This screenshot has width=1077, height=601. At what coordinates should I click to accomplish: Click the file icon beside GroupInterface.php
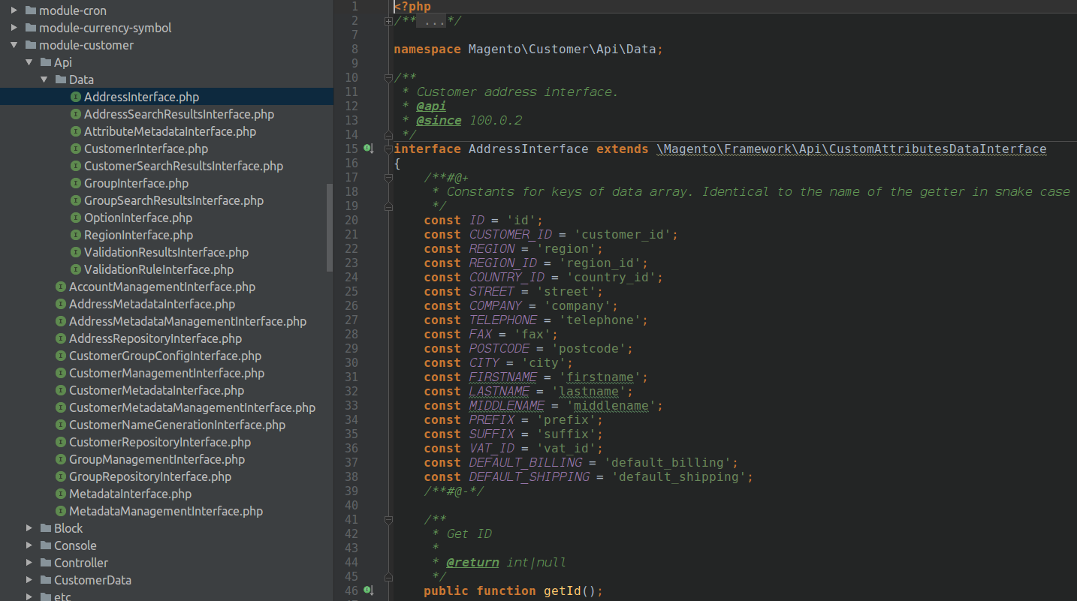[76, 183]
